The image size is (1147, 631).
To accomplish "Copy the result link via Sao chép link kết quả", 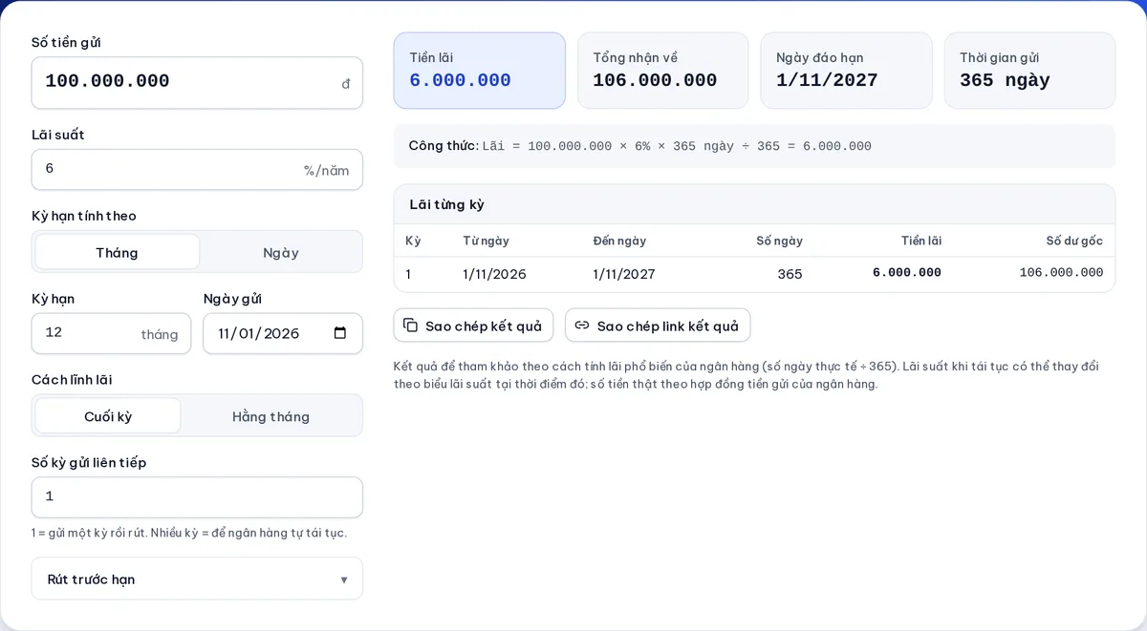I will pos(658,326).
